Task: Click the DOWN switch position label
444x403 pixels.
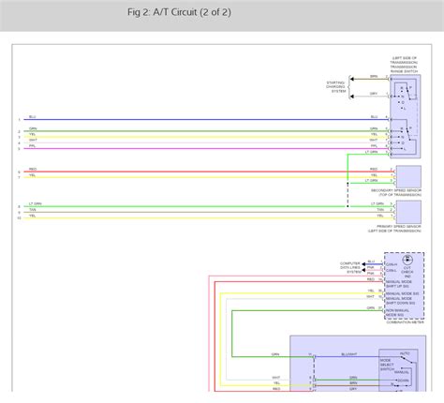Action: point(404,381)
